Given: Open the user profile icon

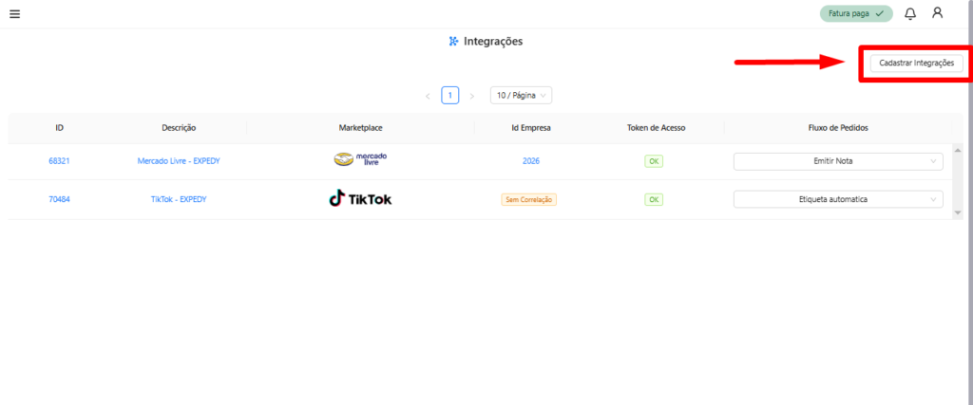Looking at the screenshot, I should [938, 13].
